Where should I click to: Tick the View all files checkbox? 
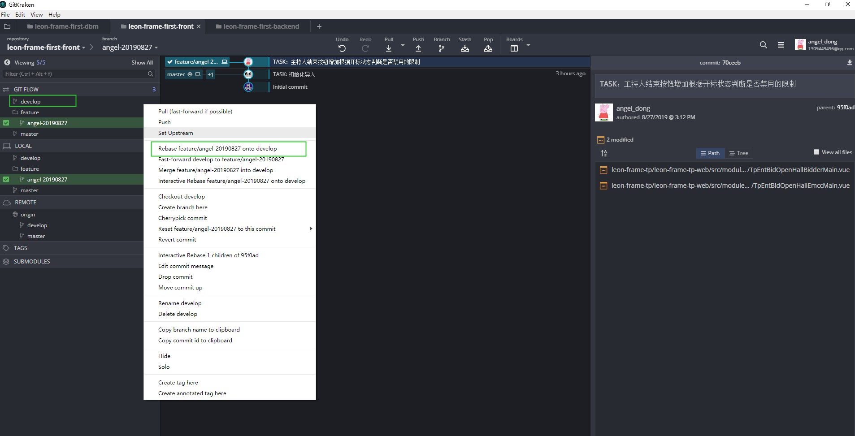[x=816, y=152]
